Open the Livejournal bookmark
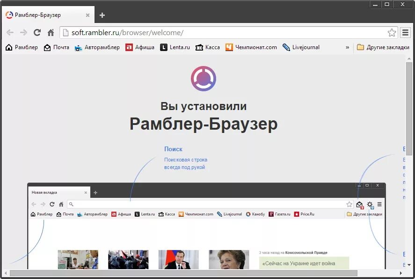 pos(301,47)
